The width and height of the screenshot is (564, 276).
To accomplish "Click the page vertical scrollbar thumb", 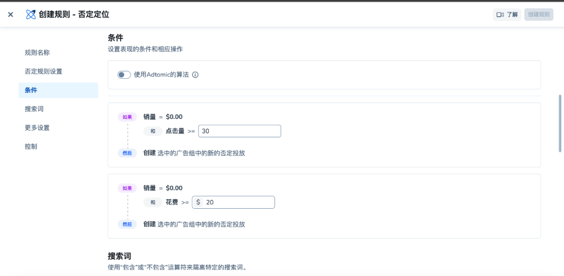I will tap(560, 123).
